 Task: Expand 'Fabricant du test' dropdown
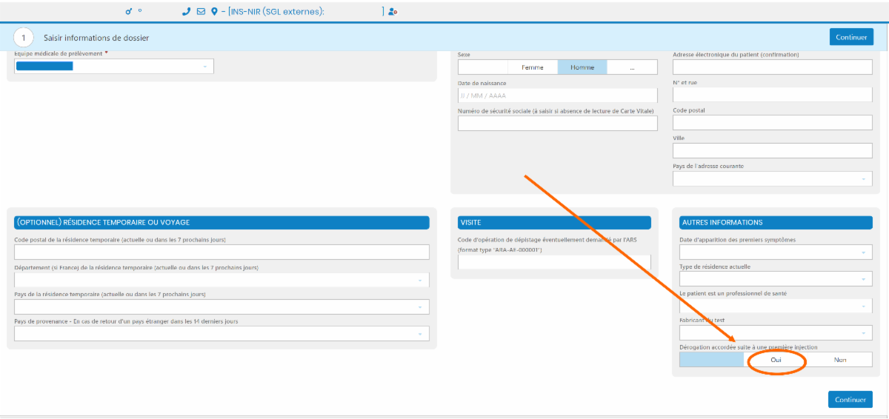pyautogui.click(x=775, y=333)
